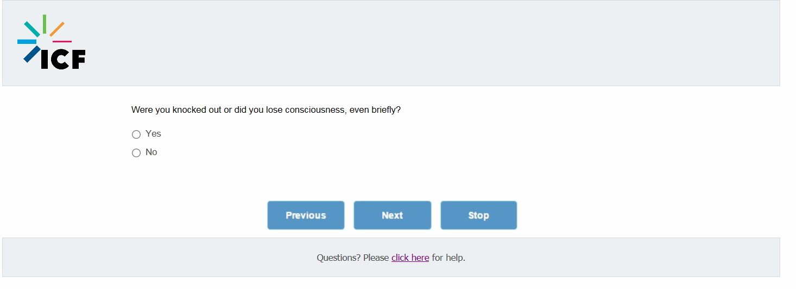796x289 pixels.
Task: Click the empty gray header banner area
Action: click(434, 43)
